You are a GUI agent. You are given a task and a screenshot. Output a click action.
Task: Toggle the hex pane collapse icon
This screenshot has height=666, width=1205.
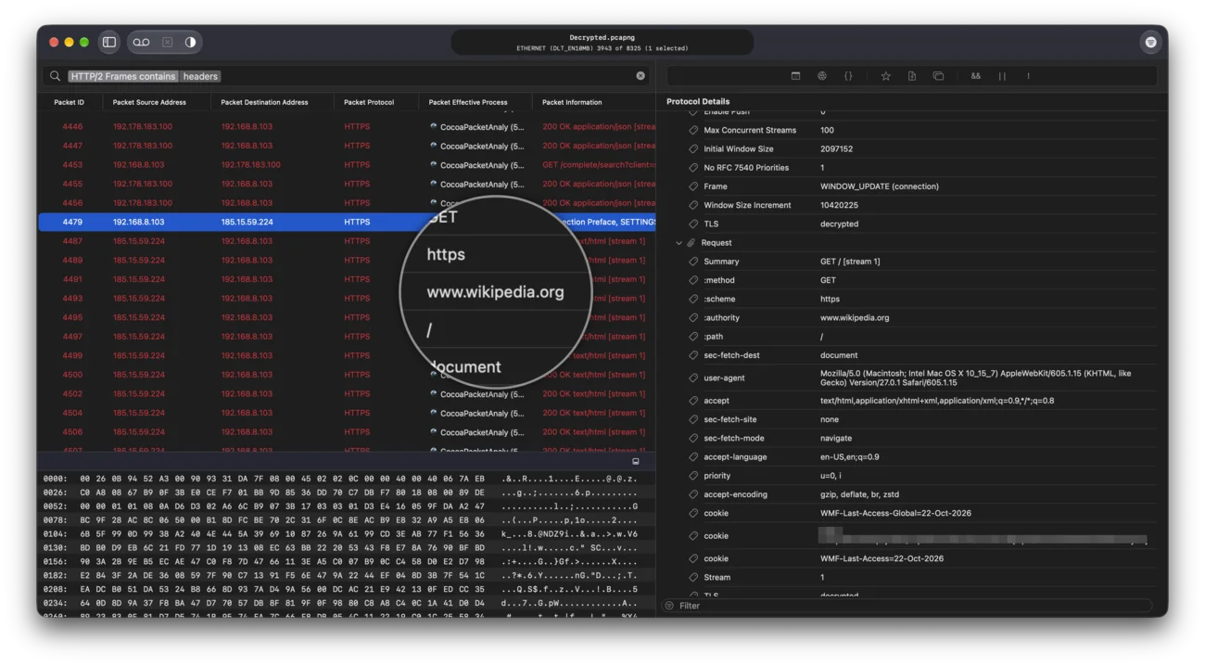point(636,461)
